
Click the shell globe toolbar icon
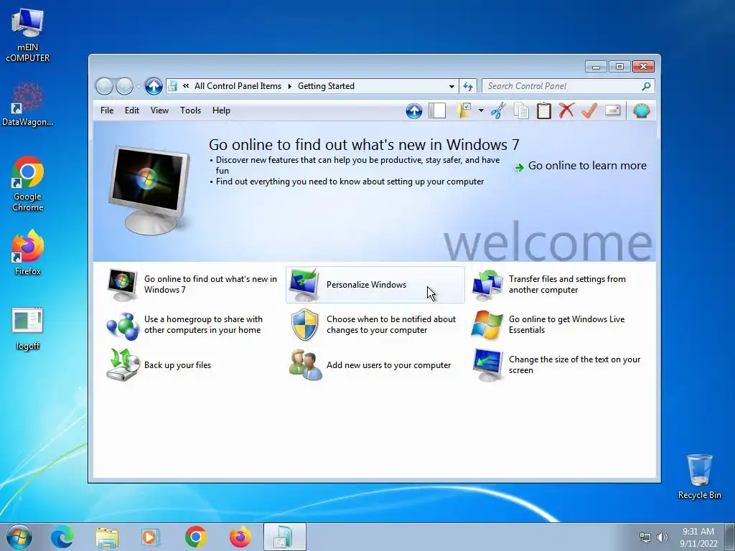(x=641, y=111)
